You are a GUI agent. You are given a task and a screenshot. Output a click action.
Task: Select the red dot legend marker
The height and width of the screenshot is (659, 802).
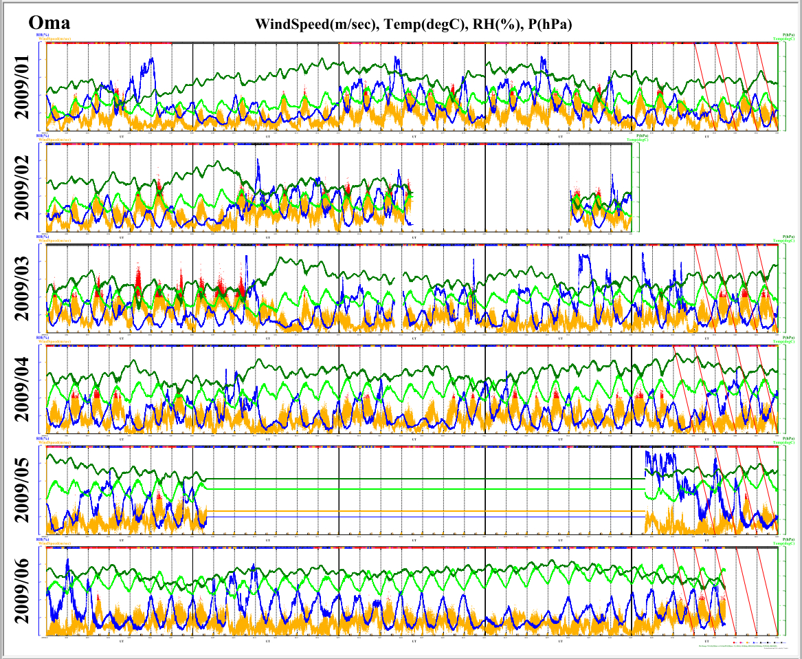734,642
